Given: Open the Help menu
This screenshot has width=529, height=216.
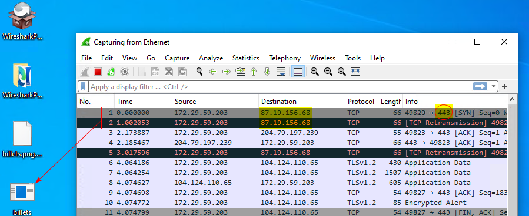Looking at the screenshot, I should 377,58.
